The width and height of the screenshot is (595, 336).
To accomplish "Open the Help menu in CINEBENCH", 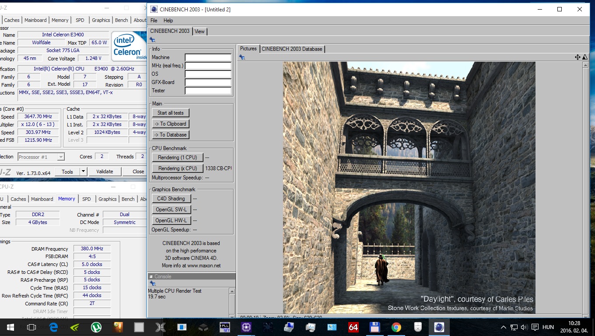I will tap(168, 21).
